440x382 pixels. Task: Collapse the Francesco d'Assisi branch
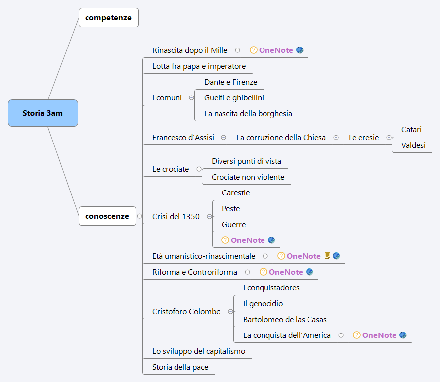[224, 137]
